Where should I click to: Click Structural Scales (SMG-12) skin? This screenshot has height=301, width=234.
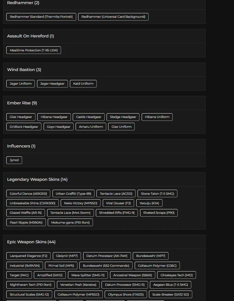(x=29, y=294)
